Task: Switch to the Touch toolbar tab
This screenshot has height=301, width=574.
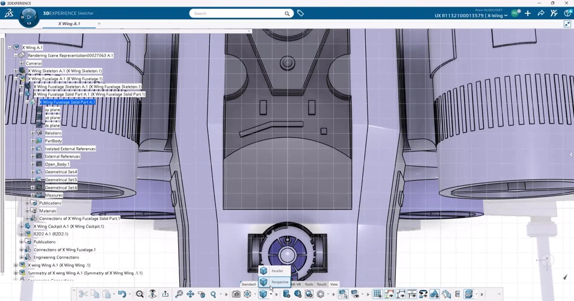Action: tap(322, 284)
